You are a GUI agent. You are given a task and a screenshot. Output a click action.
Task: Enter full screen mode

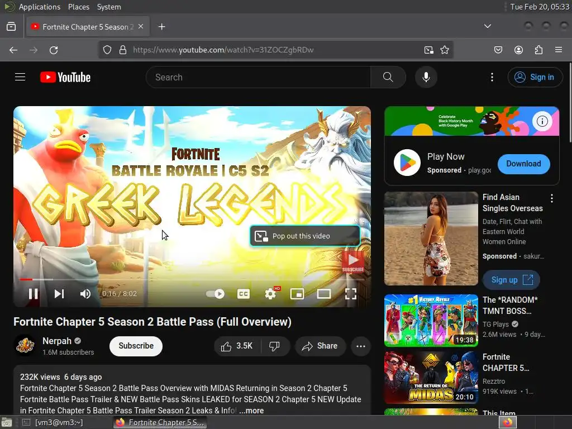tap(351, 294)
